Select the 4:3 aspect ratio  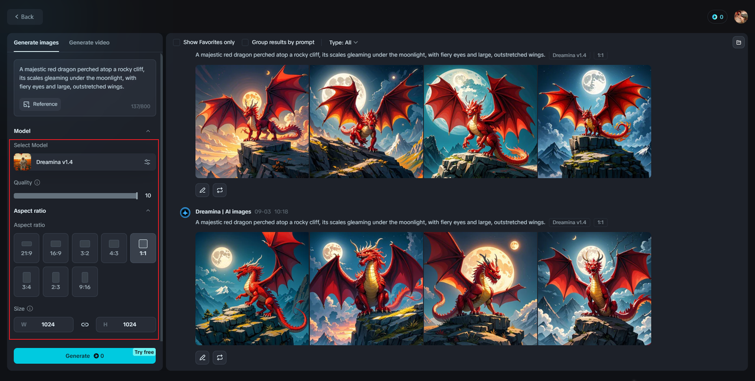(114, 248)
